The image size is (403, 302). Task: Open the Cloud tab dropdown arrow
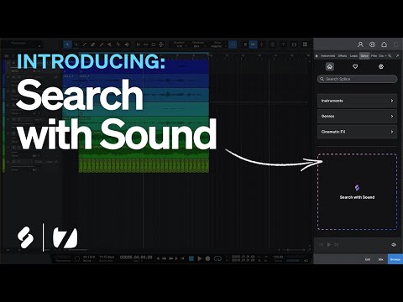[x=385, y=56]
